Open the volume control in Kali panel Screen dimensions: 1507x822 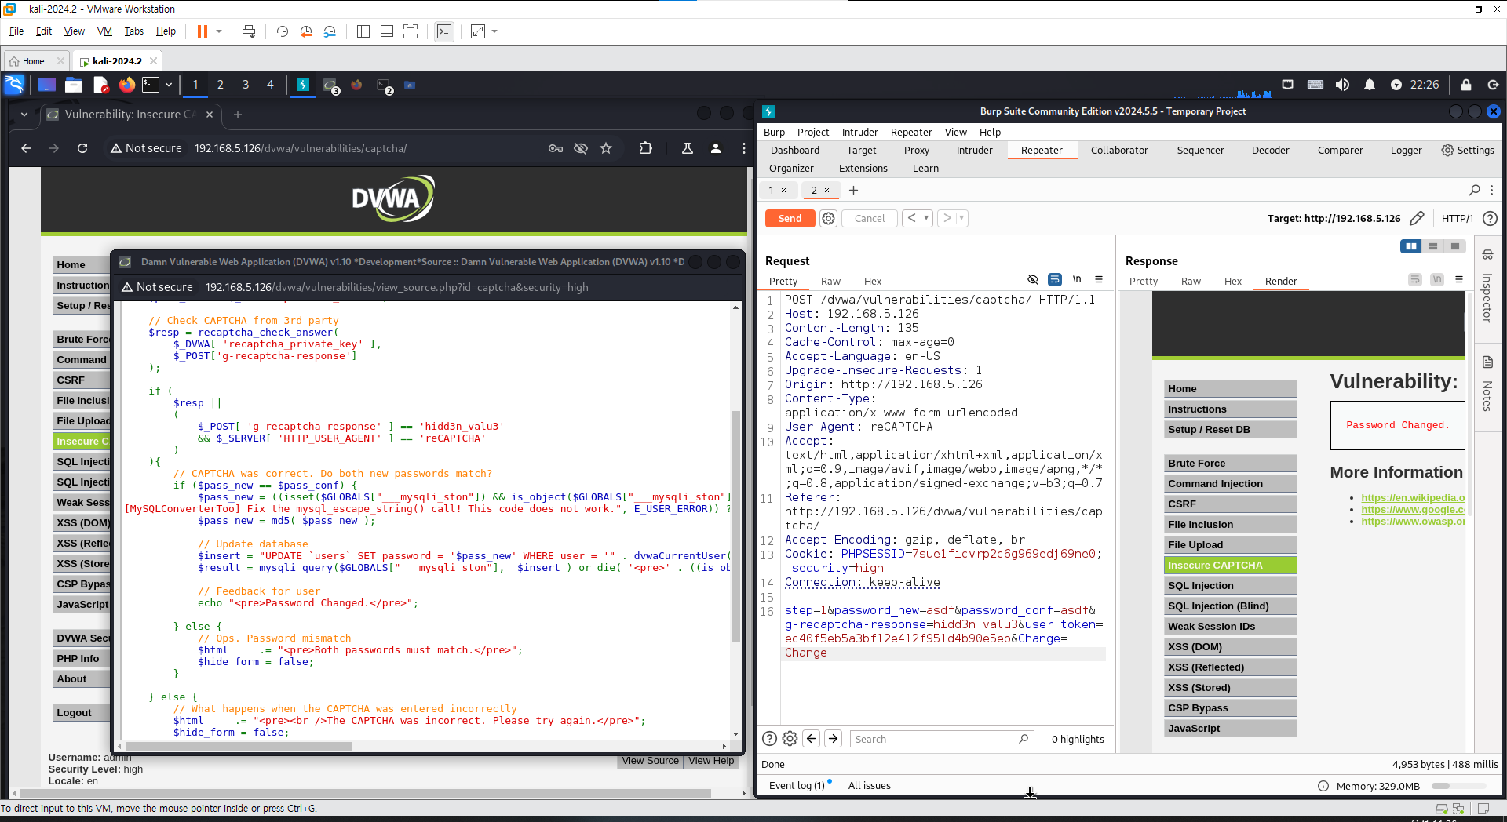pyautogui.click(x=1343, y=85)
